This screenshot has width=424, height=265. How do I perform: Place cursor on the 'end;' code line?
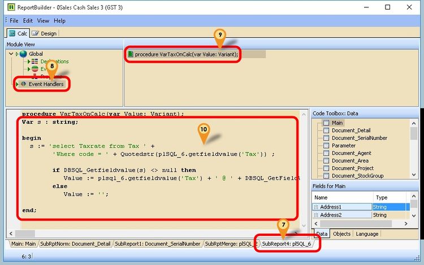point(29,210)
